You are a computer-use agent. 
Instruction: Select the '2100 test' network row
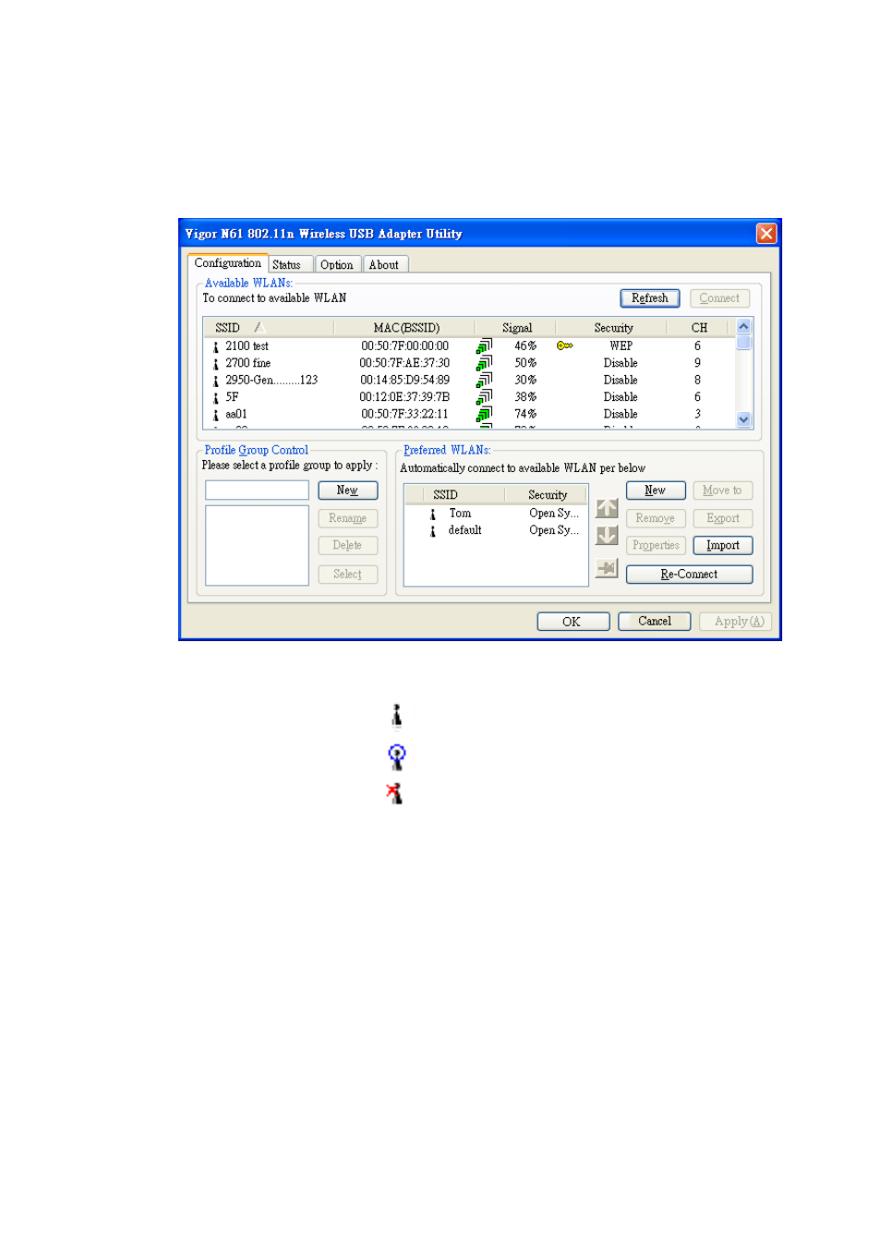coord(469,346)
